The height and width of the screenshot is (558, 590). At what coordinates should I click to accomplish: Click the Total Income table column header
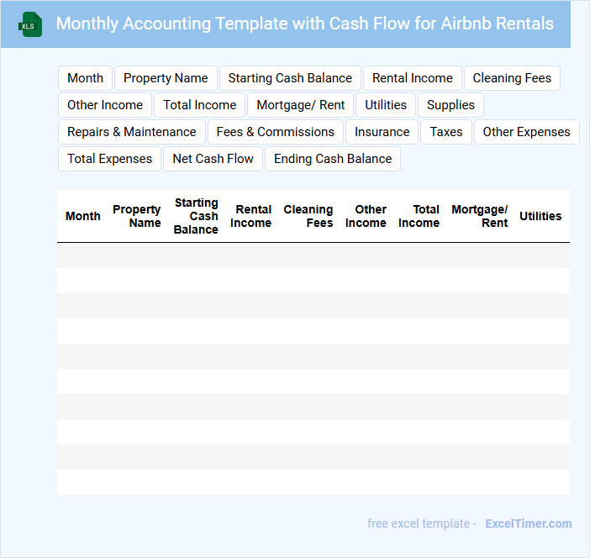coord(419,216)
